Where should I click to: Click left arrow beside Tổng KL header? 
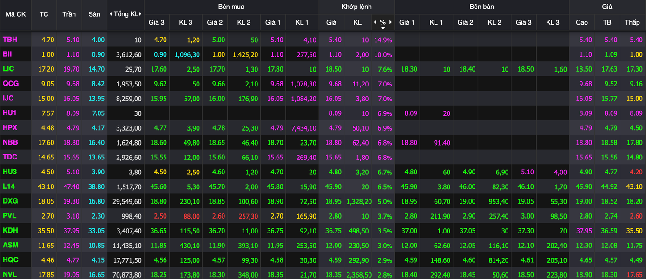[111, 14]
